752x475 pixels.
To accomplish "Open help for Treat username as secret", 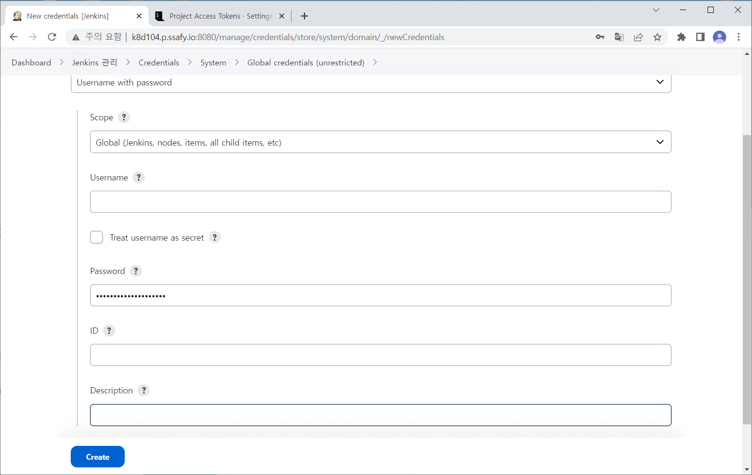I will 215,238.
